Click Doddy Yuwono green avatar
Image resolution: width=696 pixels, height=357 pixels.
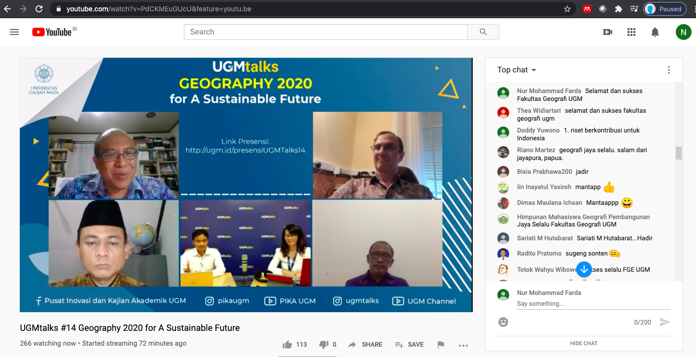click(x=503, y=132)
